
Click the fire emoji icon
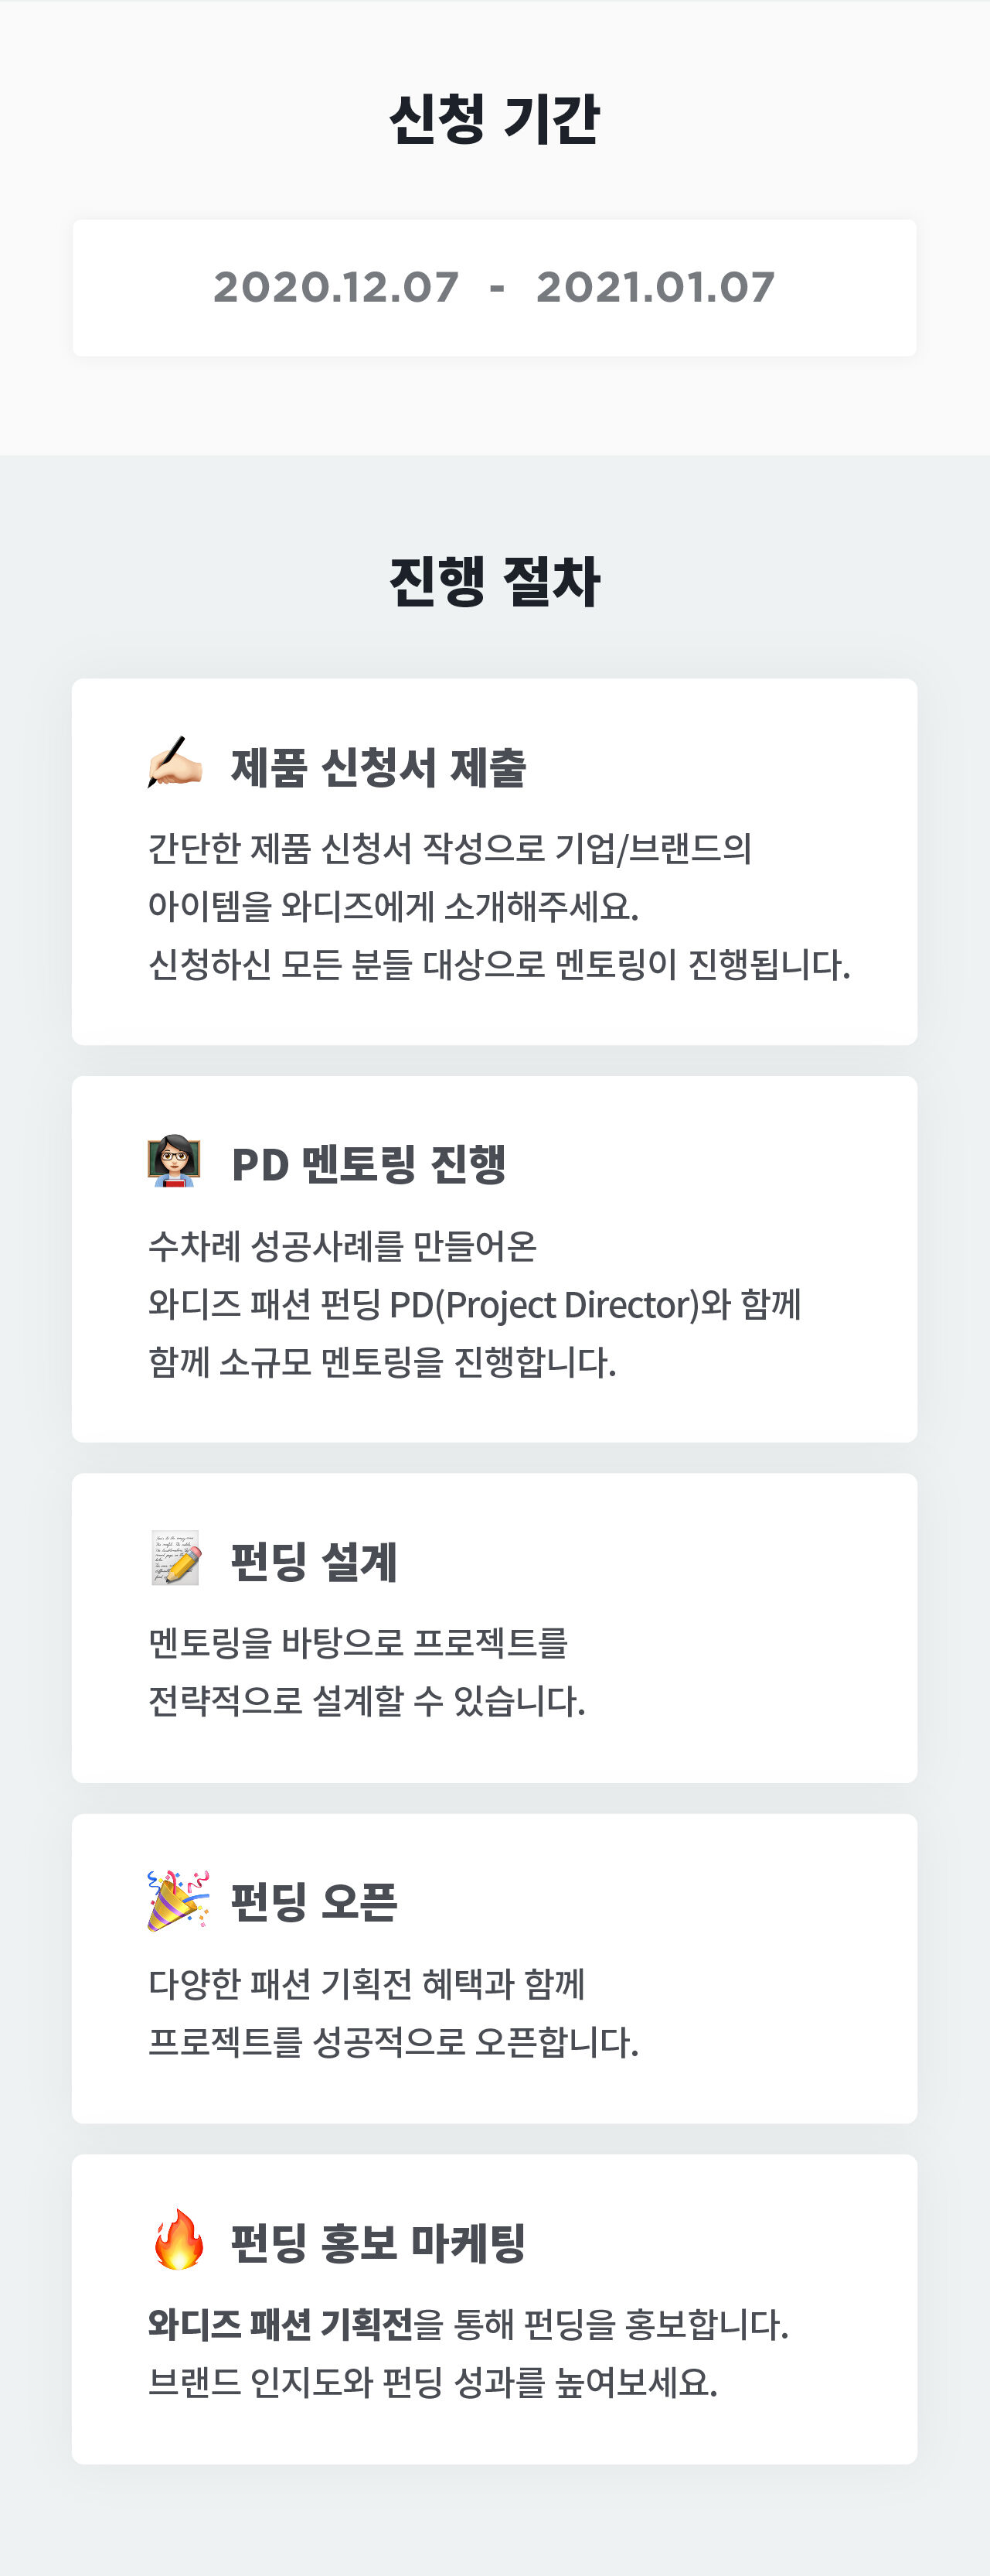click(178, 2239)
